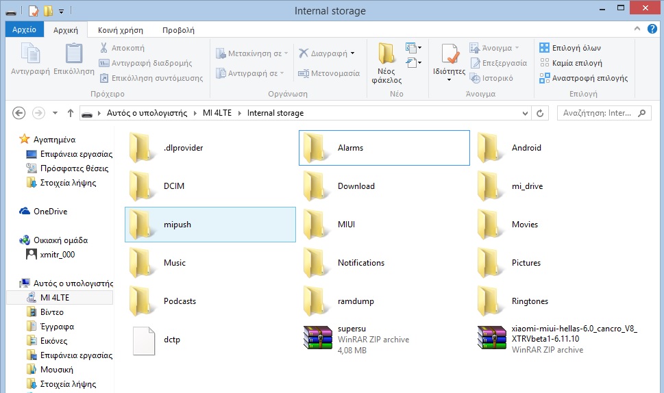664x393 pixels.
Task: Open the supersu WinRAR ZIP archive
Action: pyautogui.click(x=317, y=340)
